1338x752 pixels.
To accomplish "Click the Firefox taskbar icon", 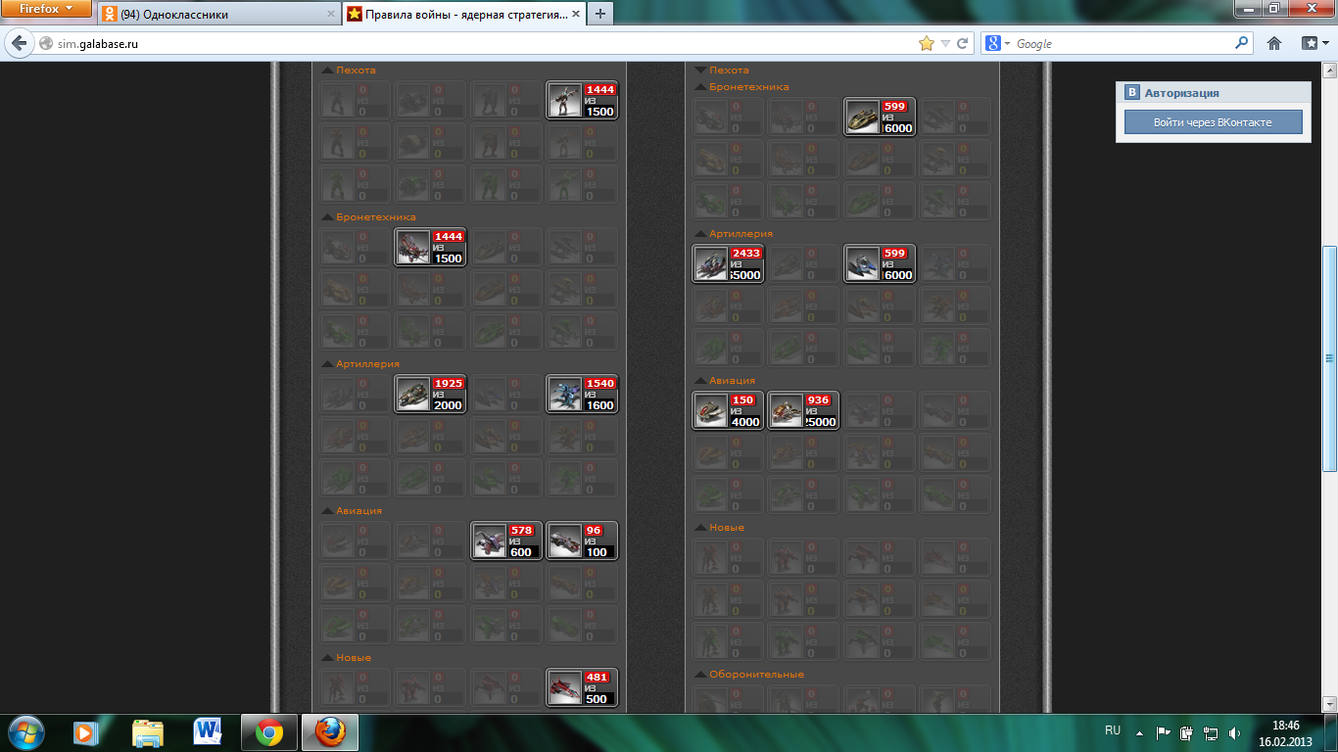I will [330, 731].
